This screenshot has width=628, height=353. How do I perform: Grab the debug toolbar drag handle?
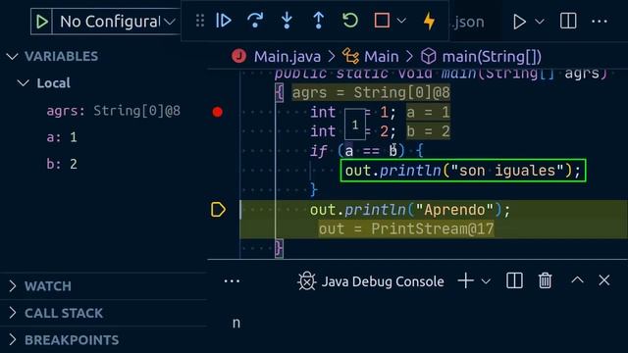coord(200,21)
